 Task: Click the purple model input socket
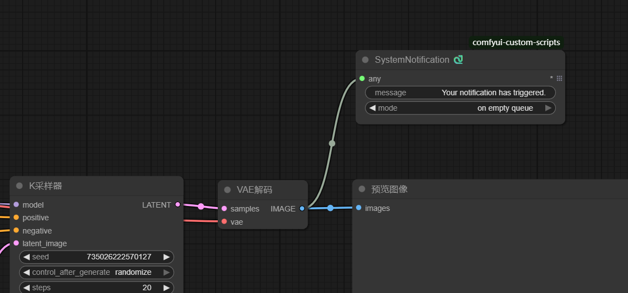[16, 205]
